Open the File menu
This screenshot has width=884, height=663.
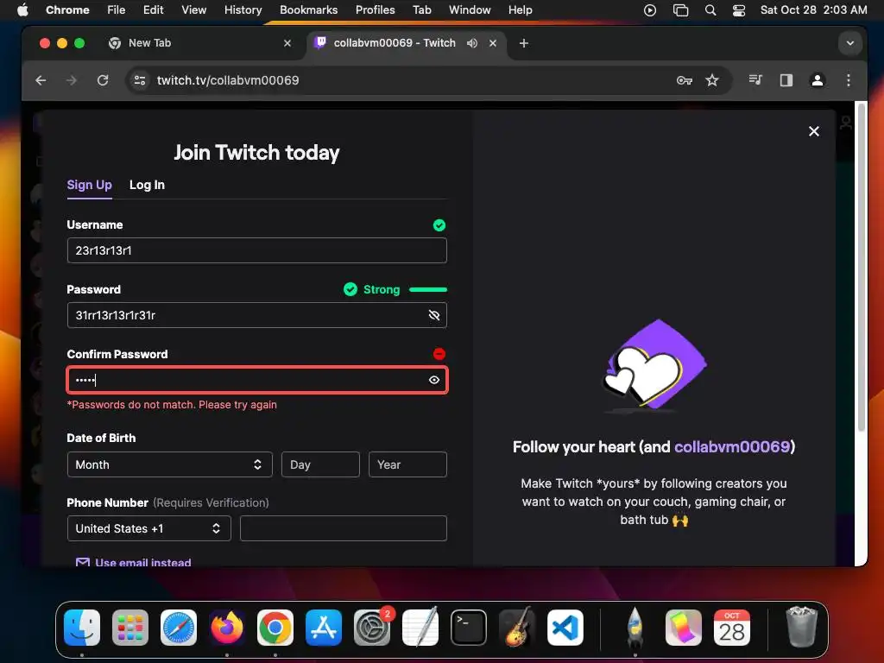pos(117,10)
